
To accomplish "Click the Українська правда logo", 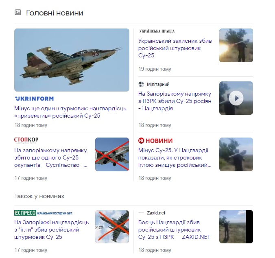I will (157, 31).
